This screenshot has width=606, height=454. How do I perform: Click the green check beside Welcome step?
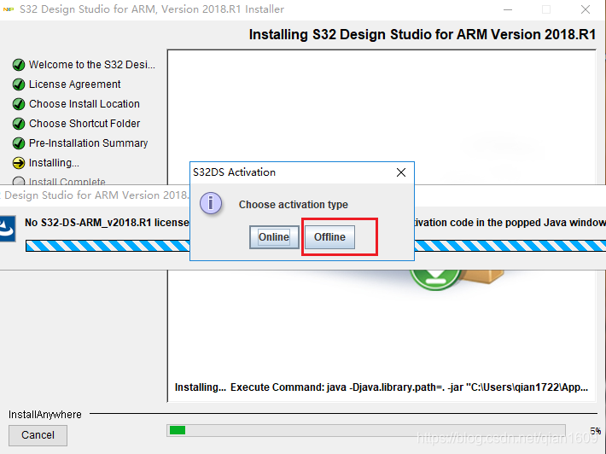[x=19, y=65]
